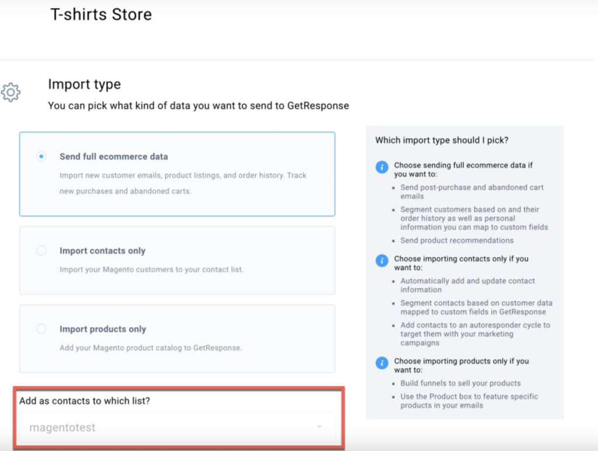Select the Import contacts only radio
The width and height of the screenshot is (598, 451).
(x=41, y=251)
